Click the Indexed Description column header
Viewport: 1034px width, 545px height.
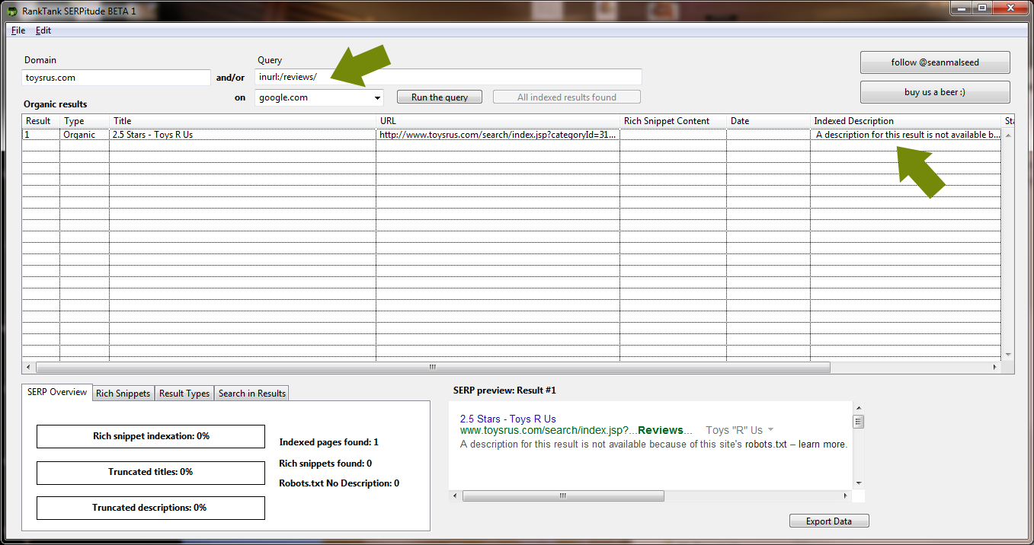[x=906, y=121]
